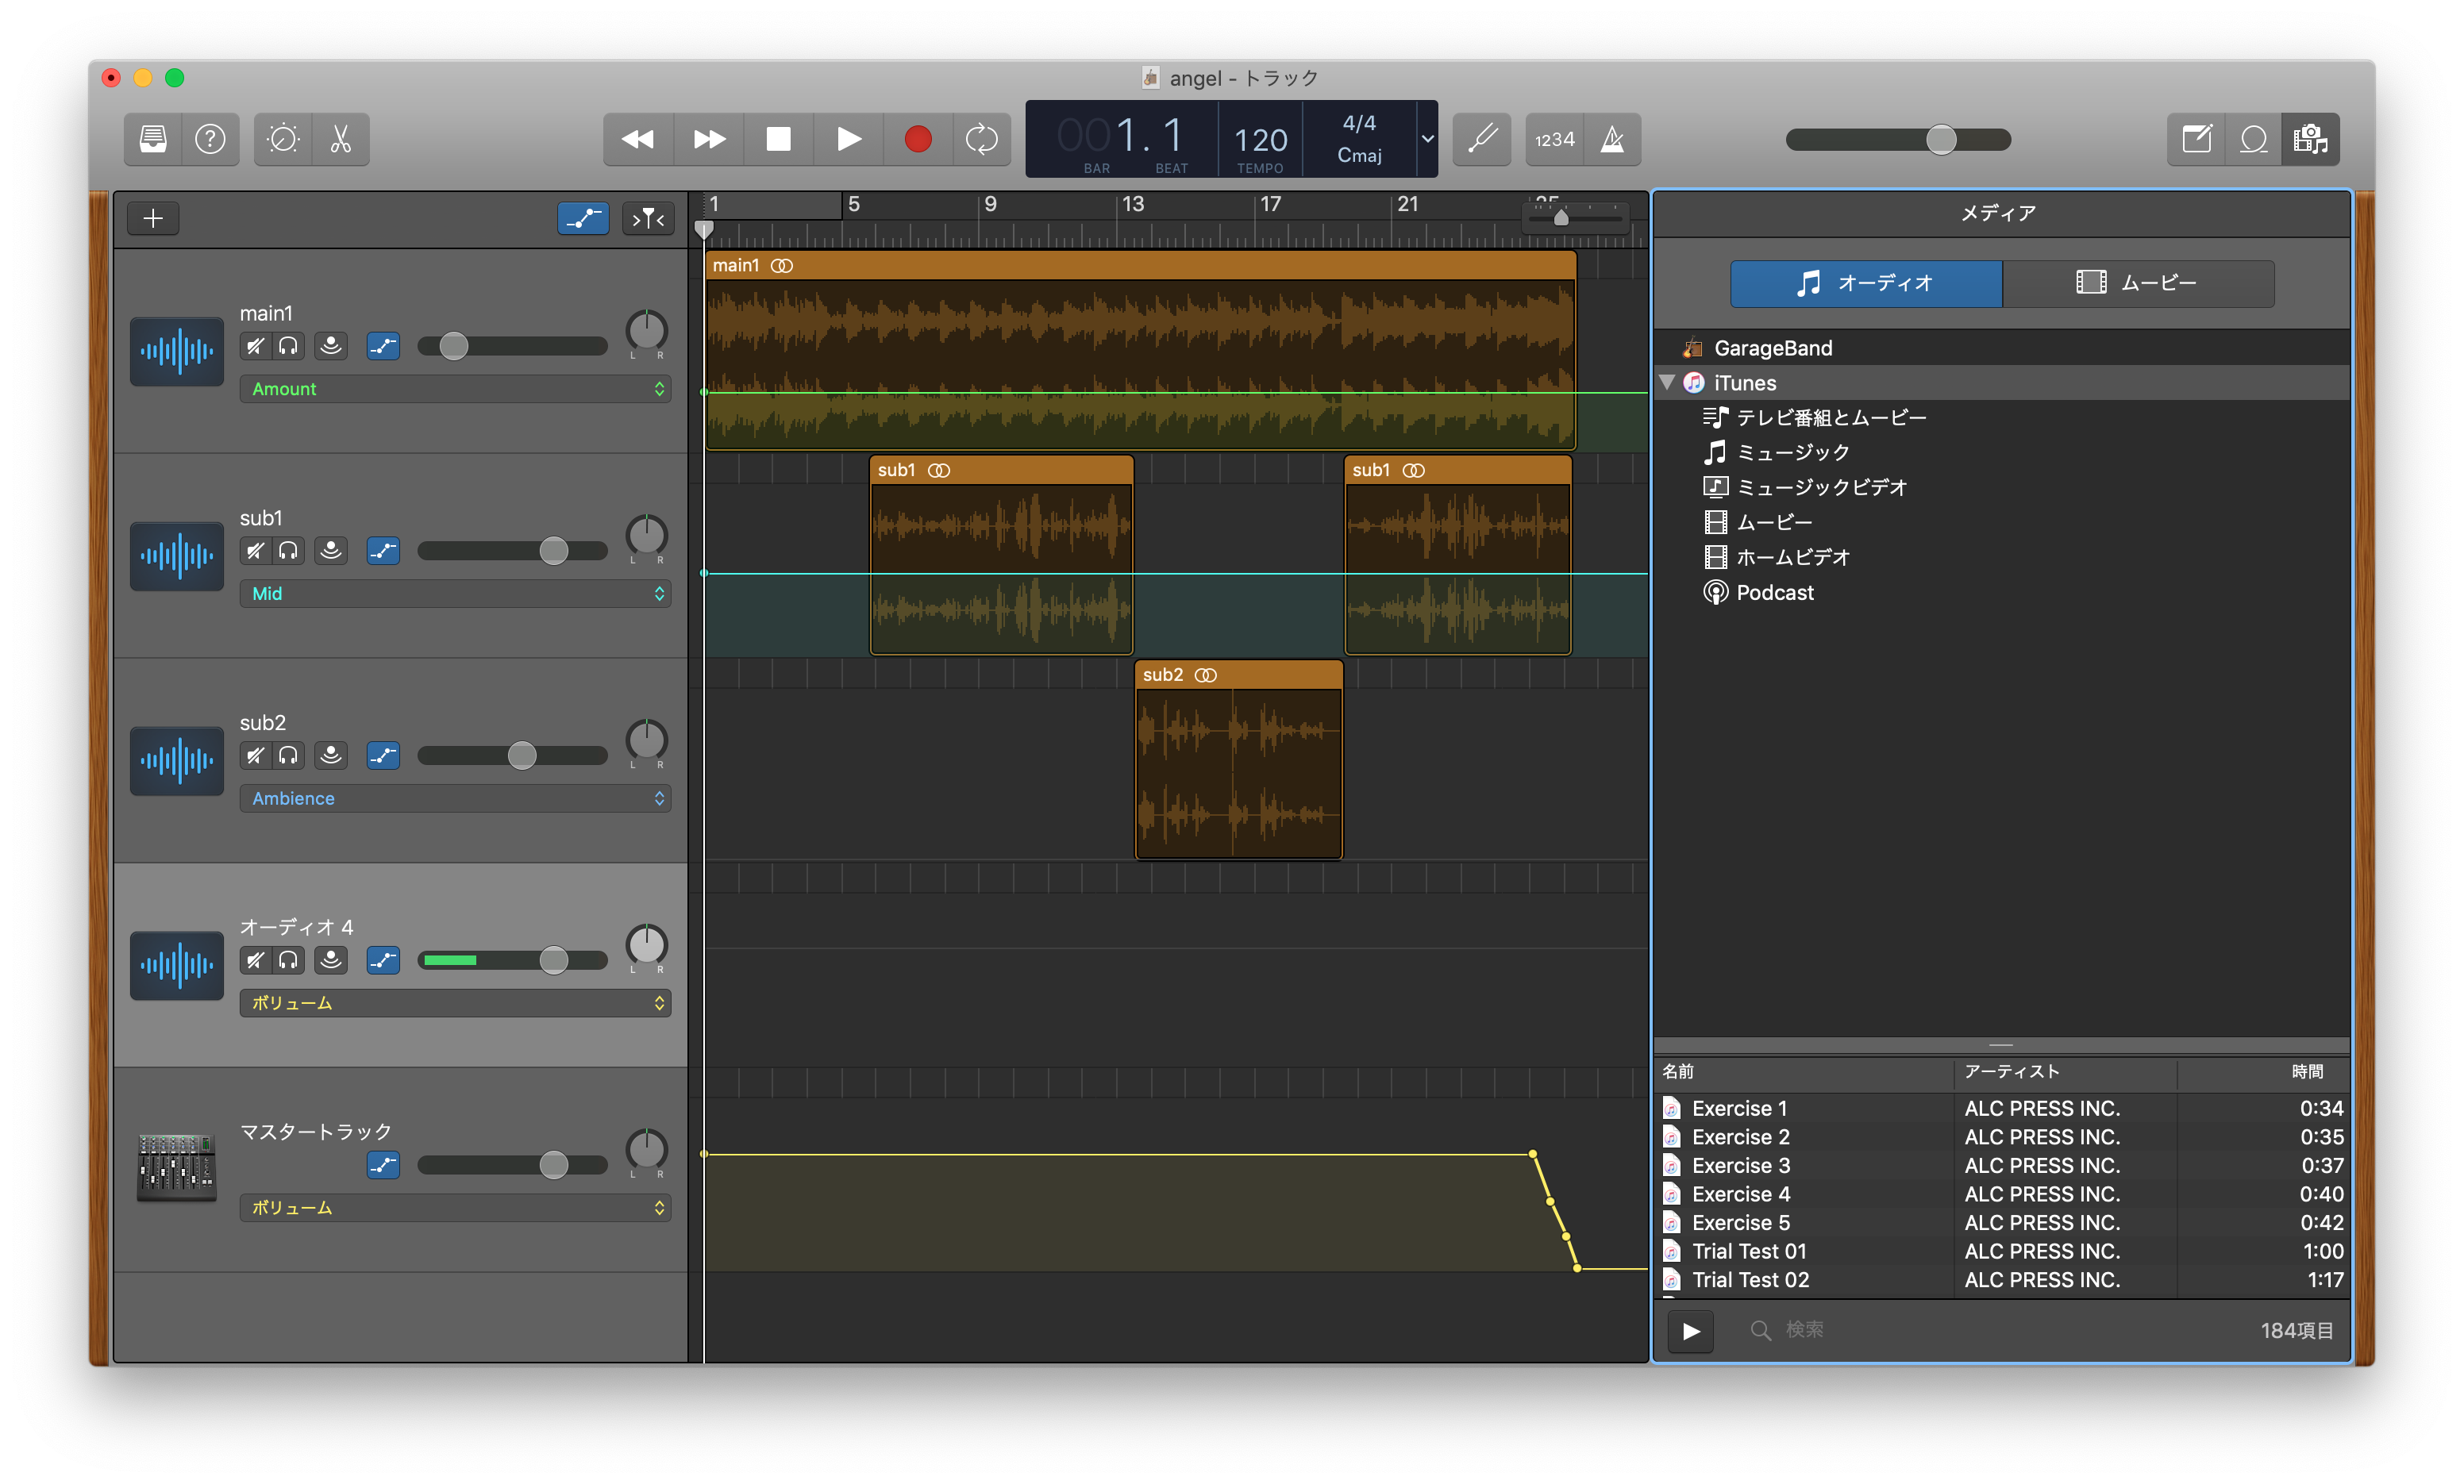Select the sub2 audio region
Screen dimensions: 2464x1484
coord(1238,760)
